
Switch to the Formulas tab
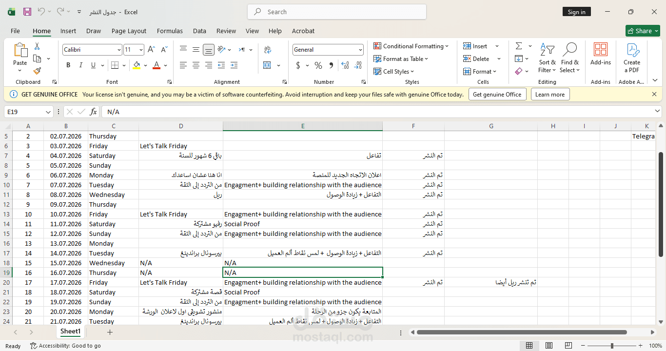point(170,31)
